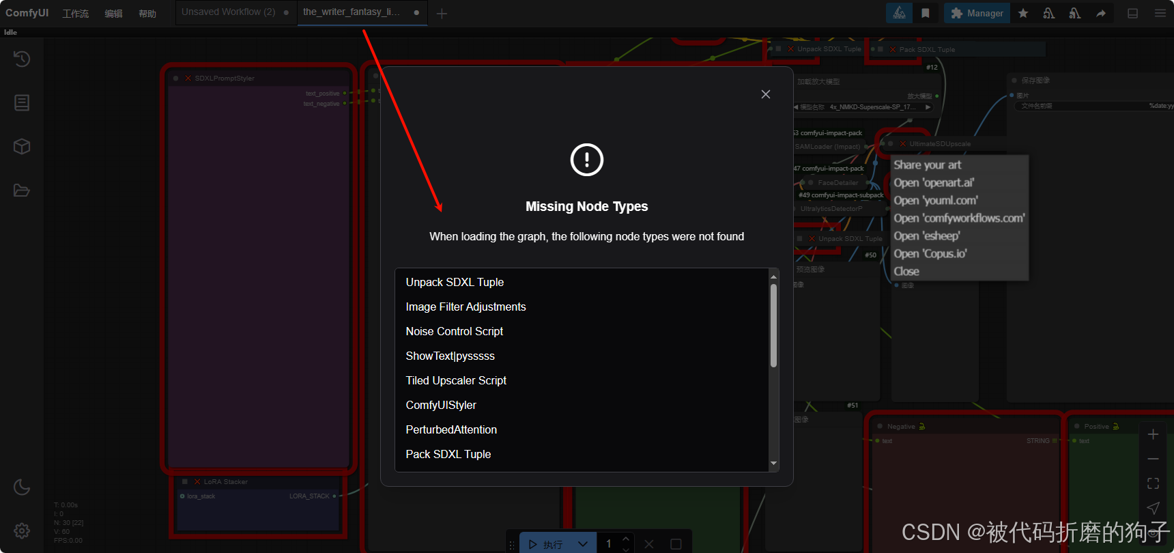Toggle the bottom panel icon
The image size is (1174, 553).
tap(1132, 13)
